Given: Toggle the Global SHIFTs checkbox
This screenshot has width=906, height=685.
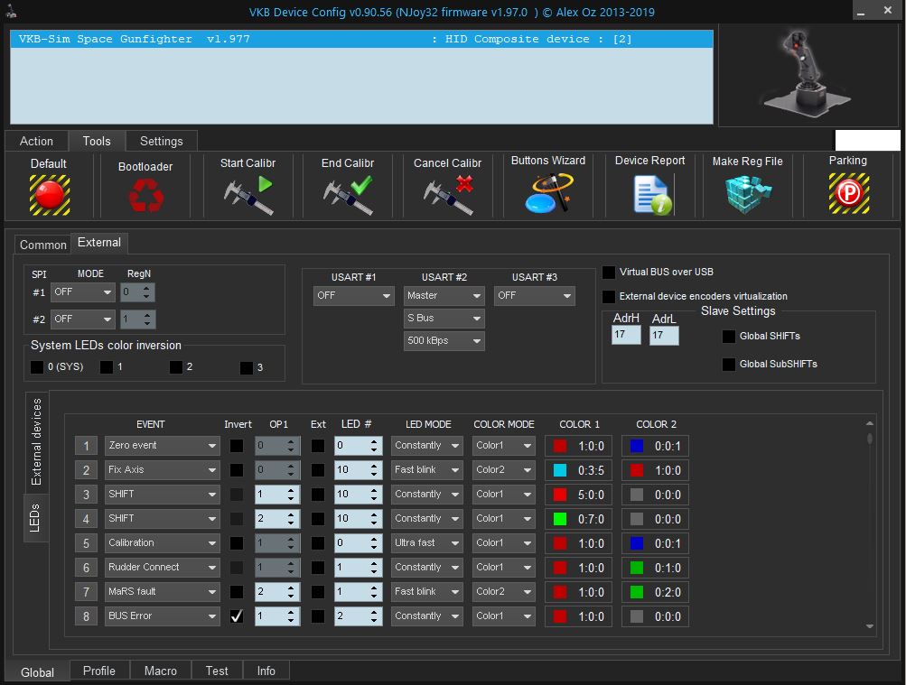Looking at the screenshot, I should point(729,337).
